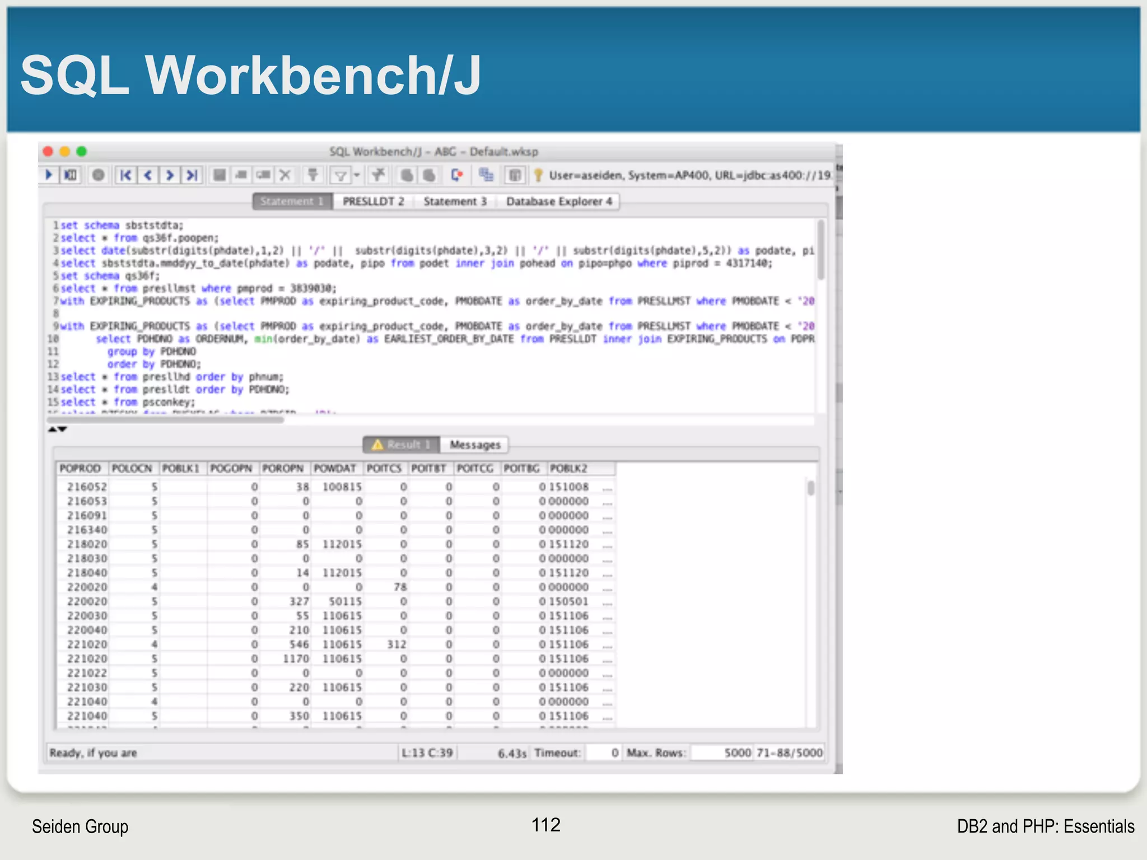Stop the running statement
Viewport: 1147px width, 860px height.
point(99,175)
